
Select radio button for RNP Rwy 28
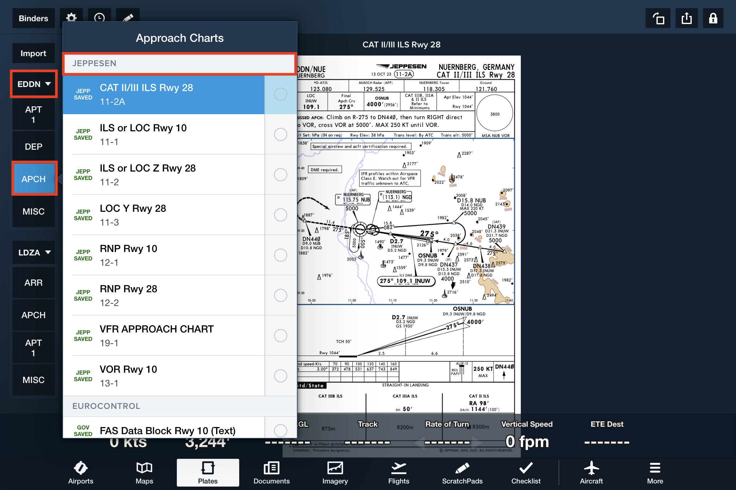tap(280, 295)
